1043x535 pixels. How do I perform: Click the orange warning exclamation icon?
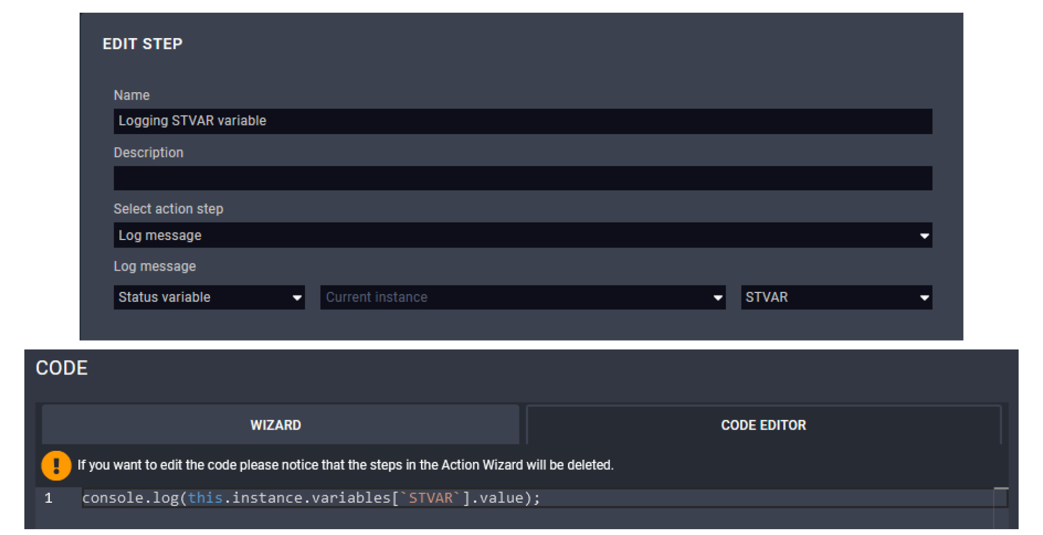tap(56, 466)
